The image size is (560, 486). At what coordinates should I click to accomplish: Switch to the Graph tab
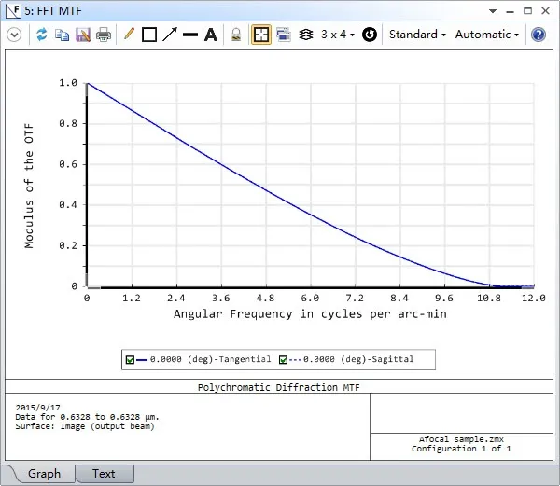click(44, 474)
